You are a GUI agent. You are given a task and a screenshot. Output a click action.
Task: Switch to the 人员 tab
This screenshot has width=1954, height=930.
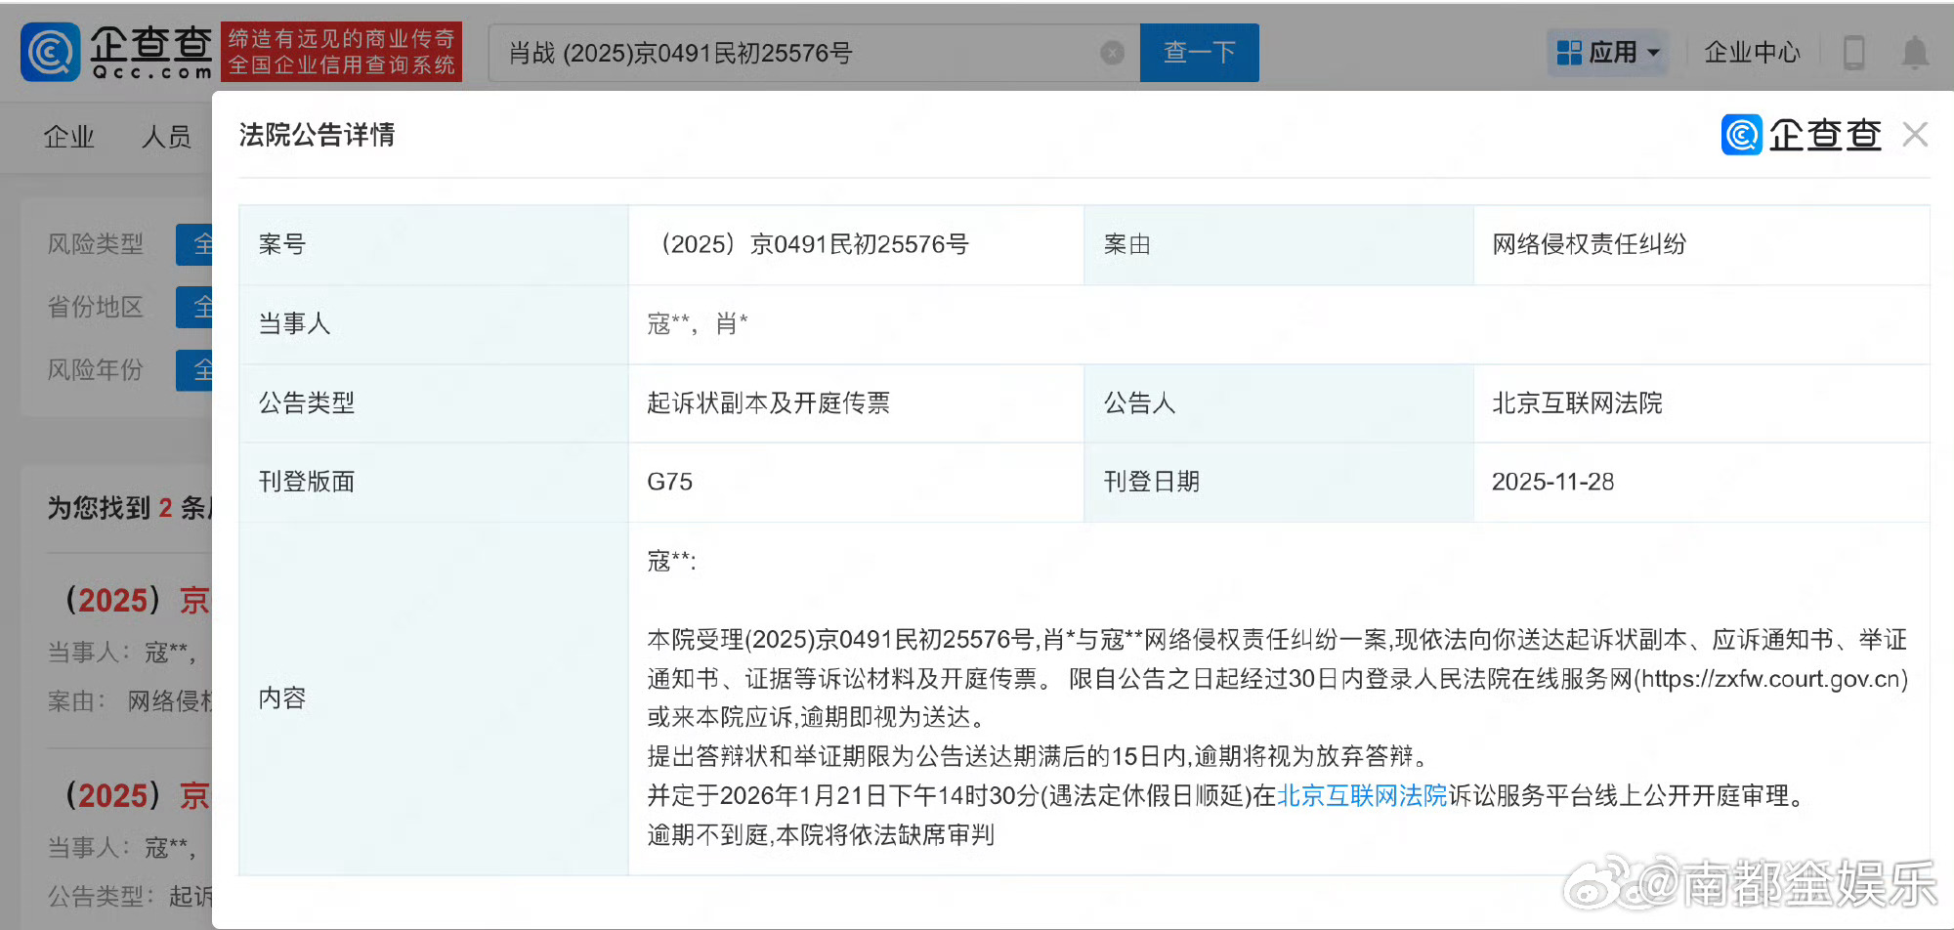point(168,137)
